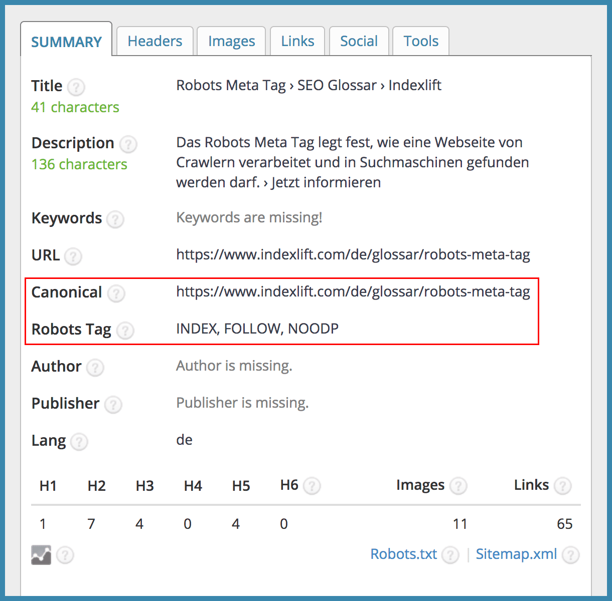Open the Tools tab
The height and width of the screenshot is (601, 612).
tap(421, 41)
